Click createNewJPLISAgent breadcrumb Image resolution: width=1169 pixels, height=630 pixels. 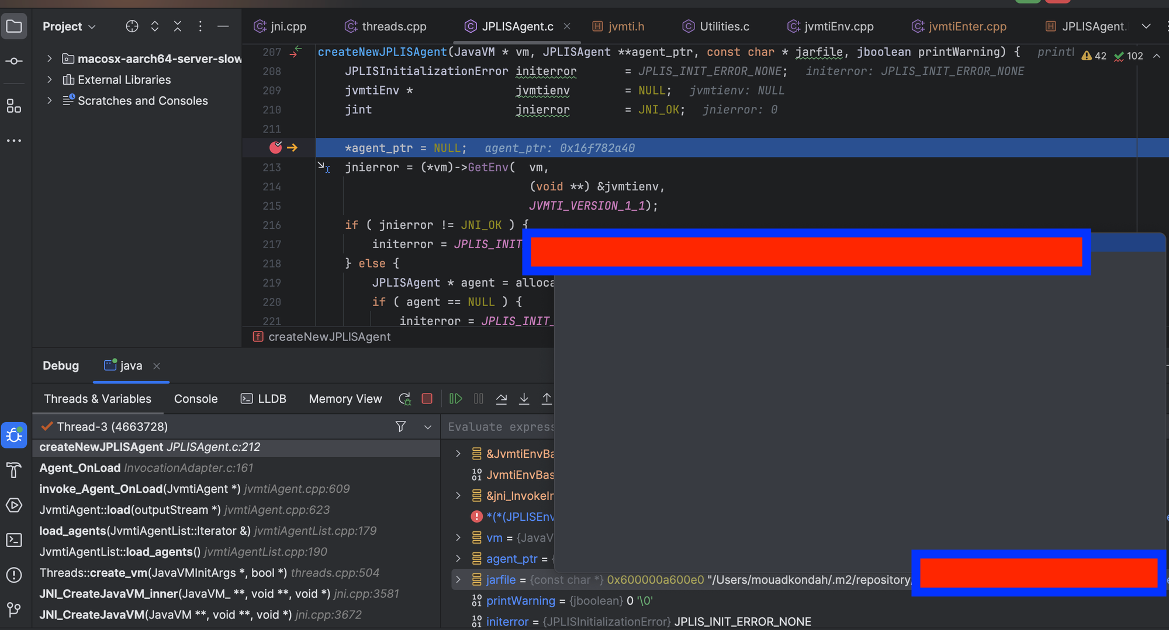click(x=329, y=337)
